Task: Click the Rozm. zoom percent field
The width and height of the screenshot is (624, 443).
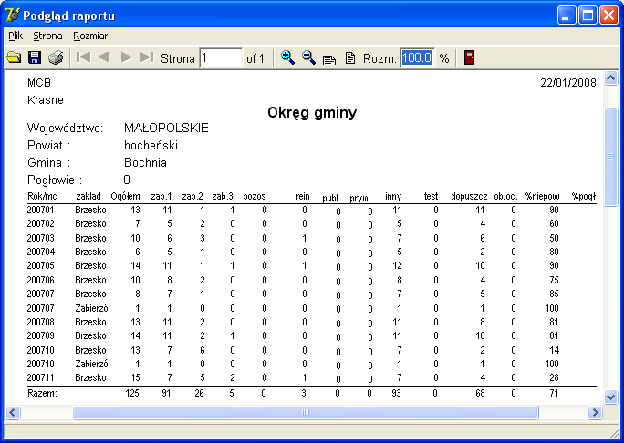Action: tap(417, 58)
